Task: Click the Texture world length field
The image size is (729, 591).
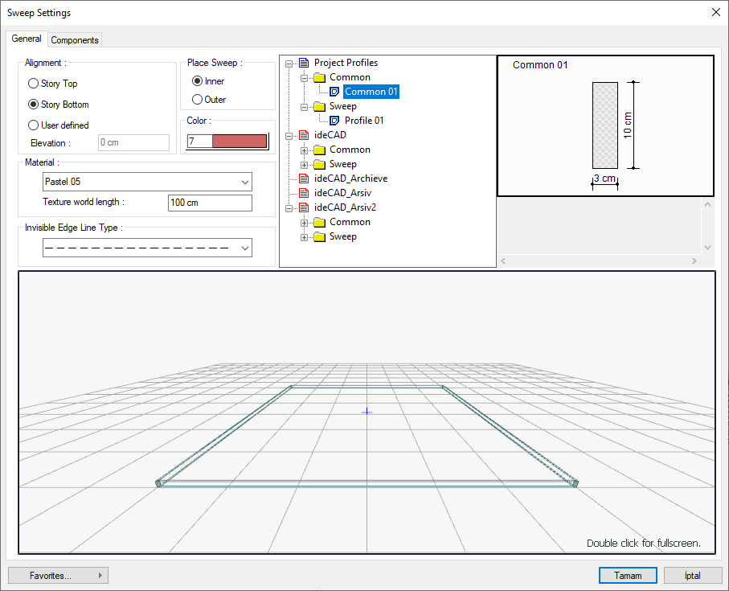Action: (x=210, y=203)
